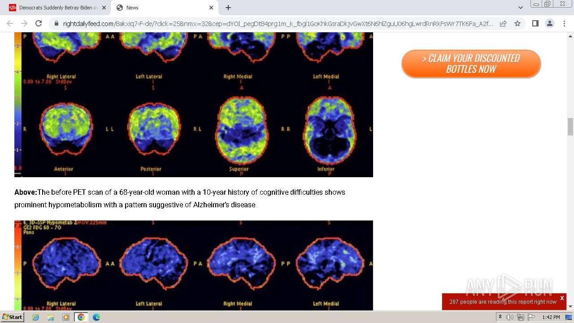
Task: Open network status tray icon
Action: (520, 317)
